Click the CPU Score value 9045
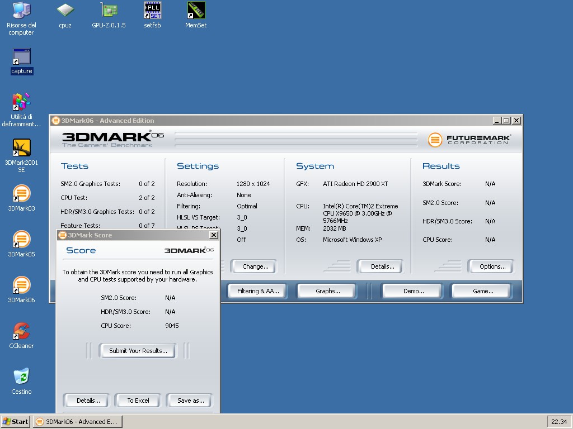The width and height of the screenshot is (573, 429). coord(172,326)
